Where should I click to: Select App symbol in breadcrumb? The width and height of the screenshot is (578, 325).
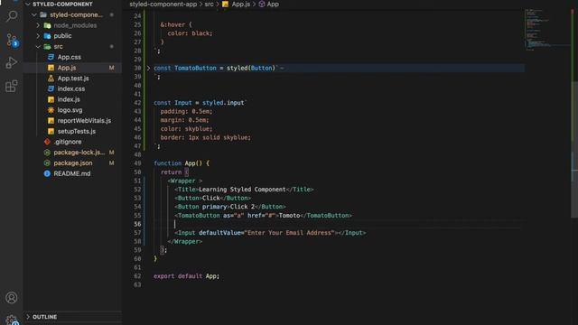tap(273, 4)
